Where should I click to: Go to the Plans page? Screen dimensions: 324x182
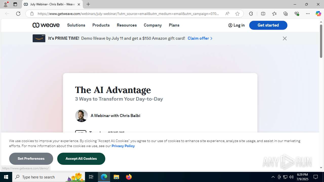click(174, 25)
